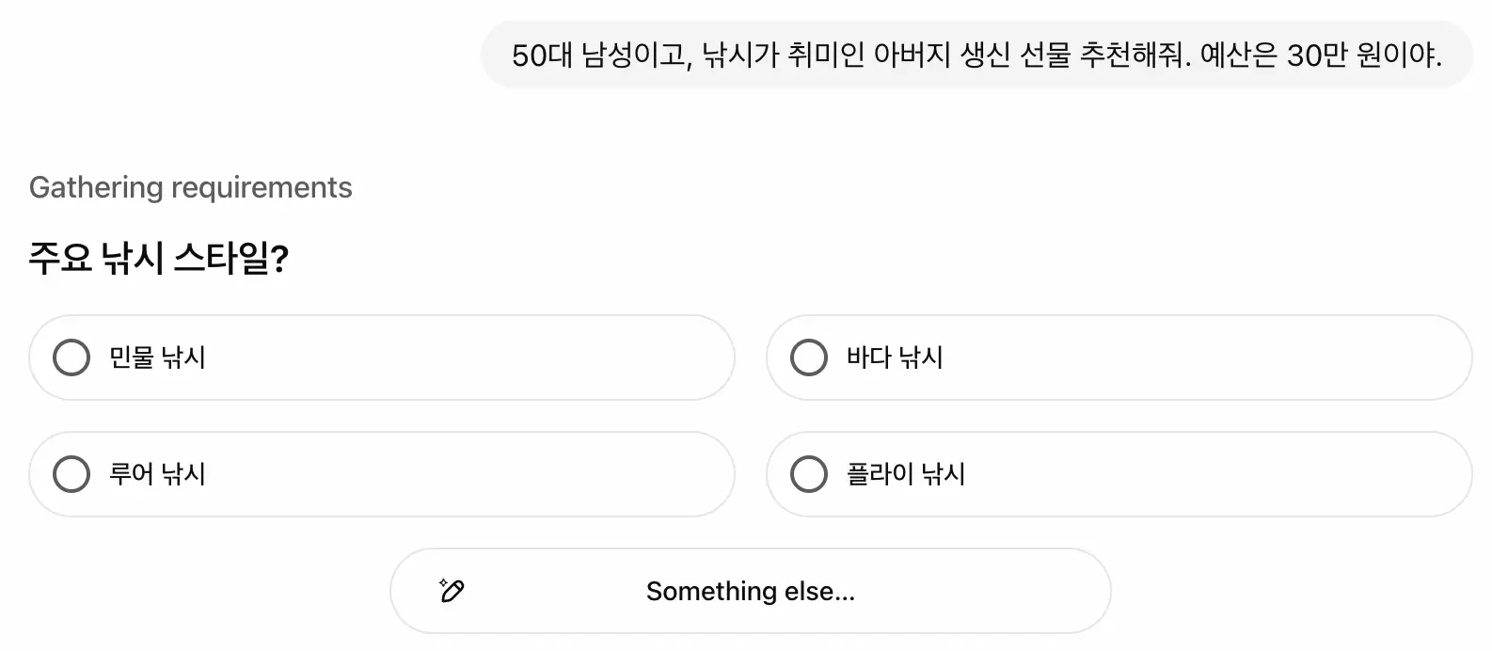Click the 민물 낚시 text label

158,357
